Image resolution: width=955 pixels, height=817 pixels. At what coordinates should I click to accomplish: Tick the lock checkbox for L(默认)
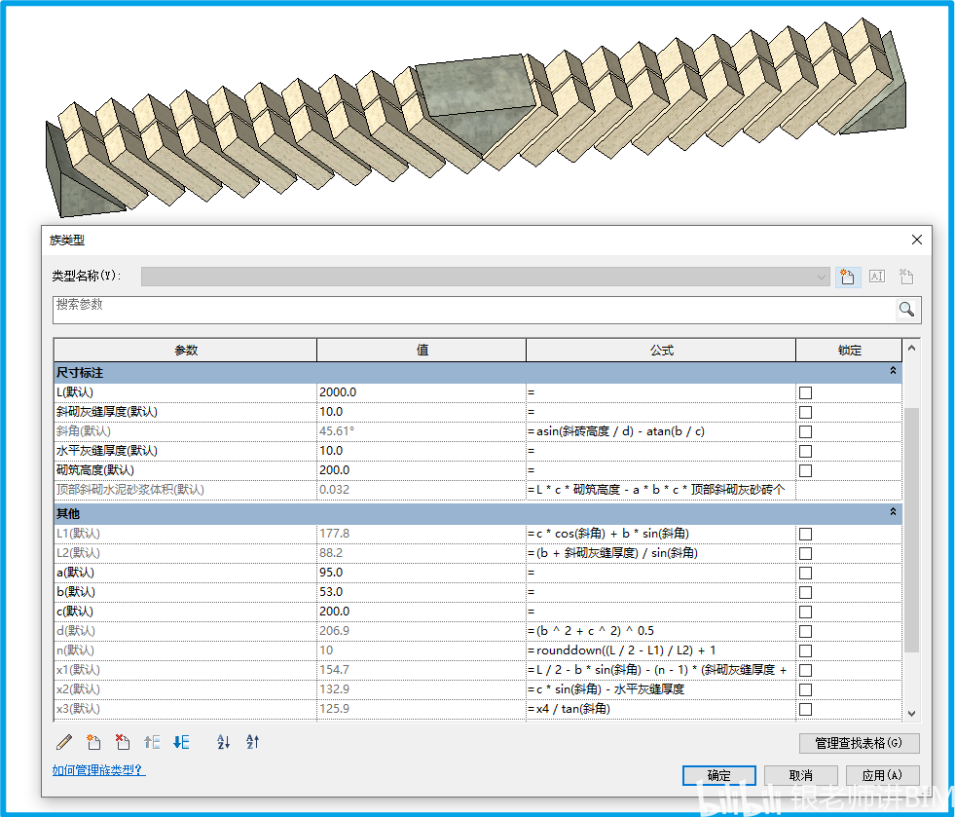pos(805,392)
